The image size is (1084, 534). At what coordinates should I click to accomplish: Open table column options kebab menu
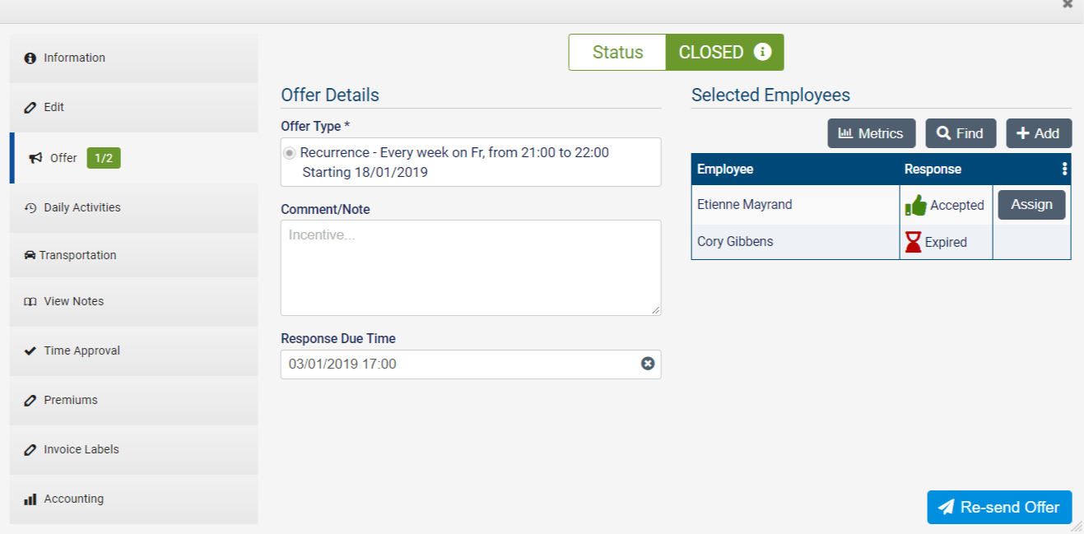pos(1064,169)
